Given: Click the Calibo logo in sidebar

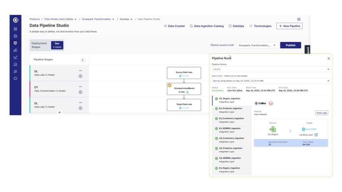Looking at the screenshot, I should [x=15, y=20].
